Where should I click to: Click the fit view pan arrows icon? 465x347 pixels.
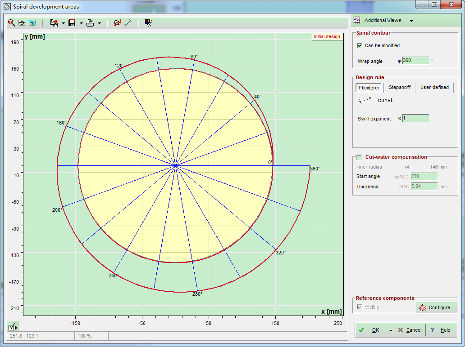click(22, 23)
